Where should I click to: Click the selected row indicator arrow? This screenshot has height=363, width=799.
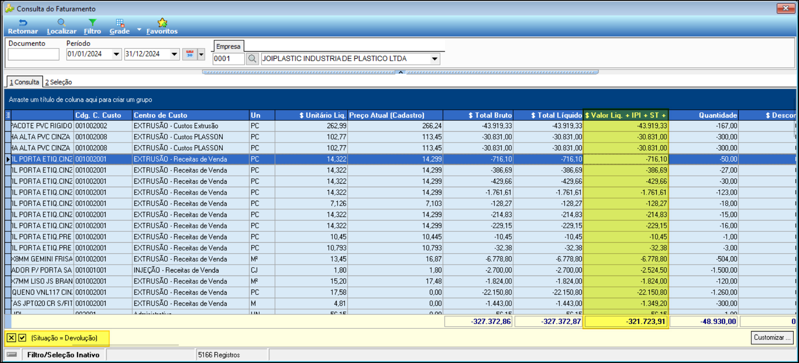pos(8,159)
